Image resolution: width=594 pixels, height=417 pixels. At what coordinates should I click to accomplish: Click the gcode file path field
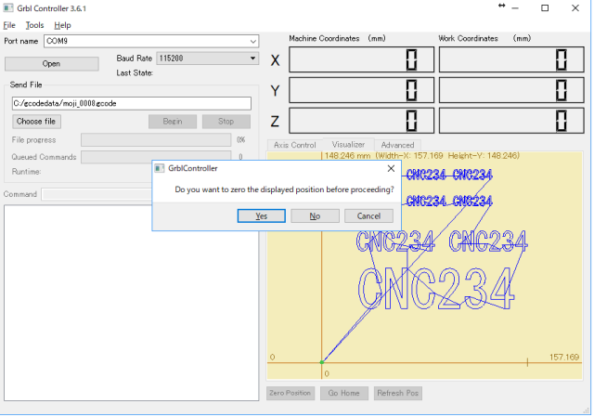(132, 103)
